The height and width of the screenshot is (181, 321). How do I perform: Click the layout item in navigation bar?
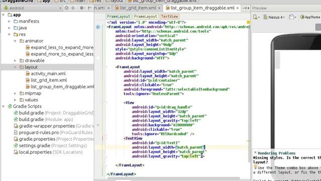tap(114, 1)
